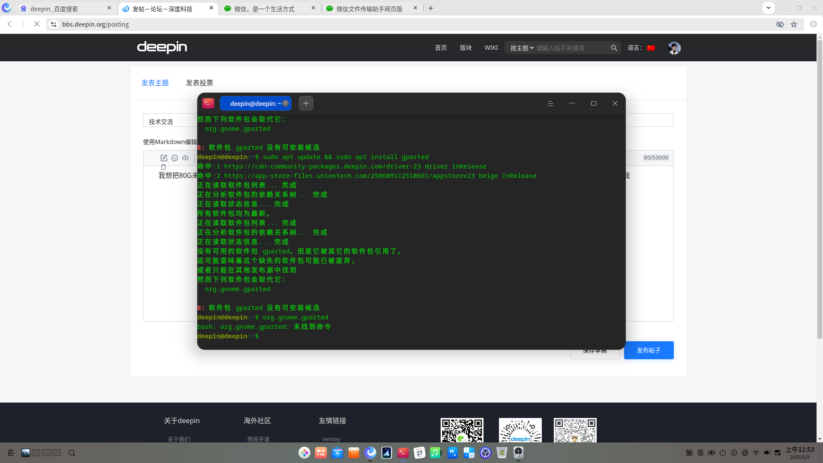The height and width of the screenshot is (463, 823).
Task: Open the Control Center gear dock icon
Action: (485, 453)
